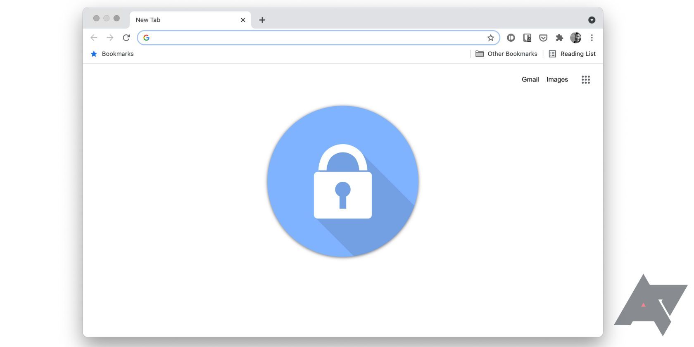
Task: Open the Other Bookmarks folder
Action: [506, 54]
